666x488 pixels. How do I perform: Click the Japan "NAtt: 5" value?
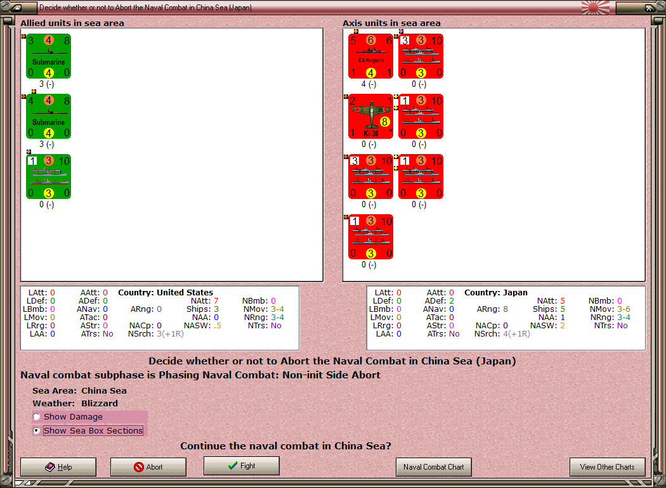click(x=551, y=301)
